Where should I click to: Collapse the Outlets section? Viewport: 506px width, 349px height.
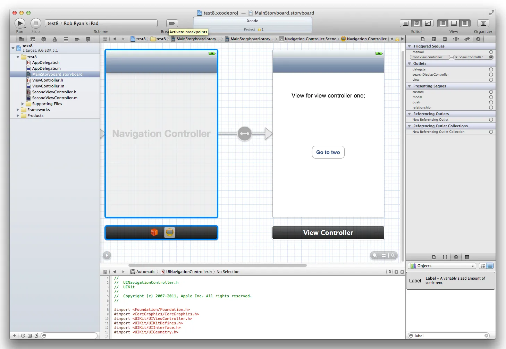pos(410,63)
